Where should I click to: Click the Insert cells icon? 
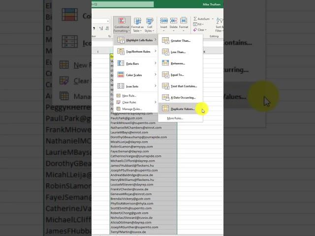tap(164, 21)
